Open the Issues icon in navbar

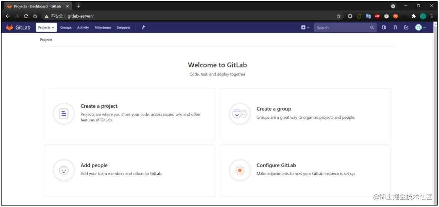(x=384, y=27)
